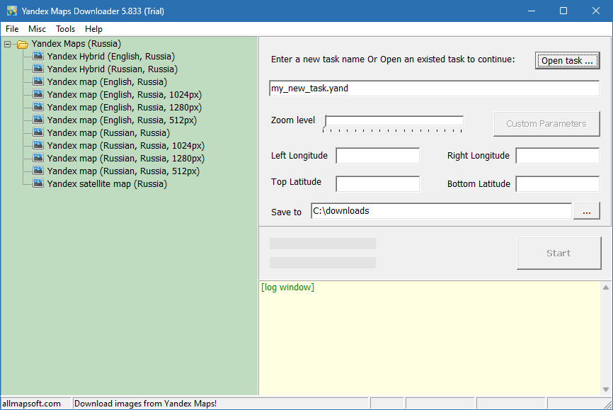The width and height of the screenshot is (613, 410).
Task: Click the application icon in the title bar
Action: click(x=12, y=11)
